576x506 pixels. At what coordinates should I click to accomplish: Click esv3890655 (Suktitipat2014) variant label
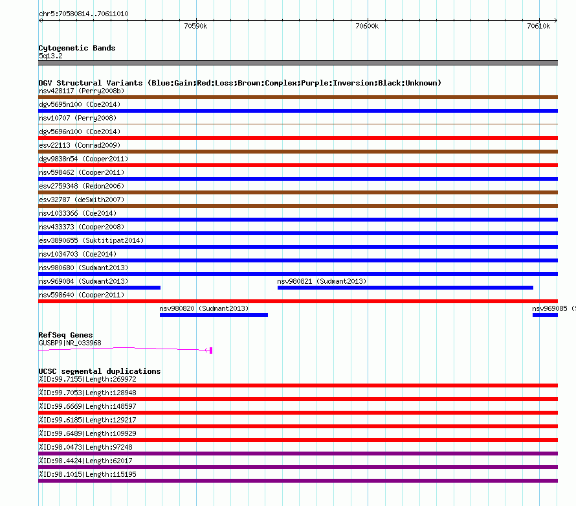click(91, 240)
